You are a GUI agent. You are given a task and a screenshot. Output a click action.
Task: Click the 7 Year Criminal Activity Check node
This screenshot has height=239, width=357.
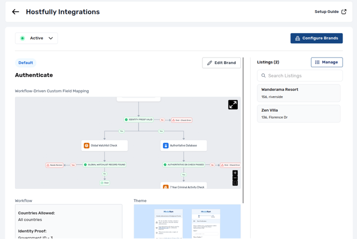183,186
